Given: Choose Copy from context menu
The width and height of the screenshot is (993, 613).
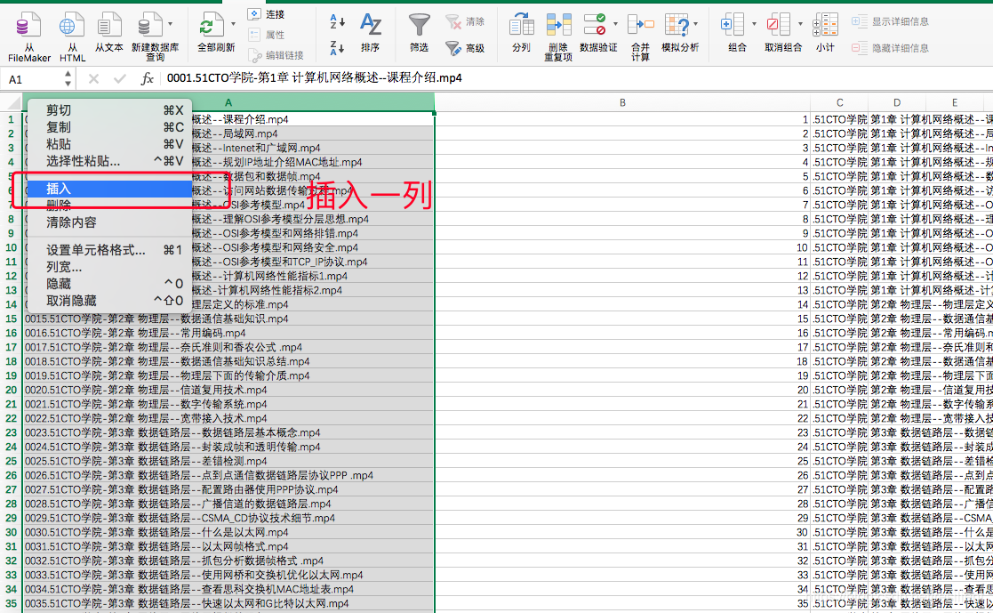Looking at the screenshot, I should [x=109, y=127].
